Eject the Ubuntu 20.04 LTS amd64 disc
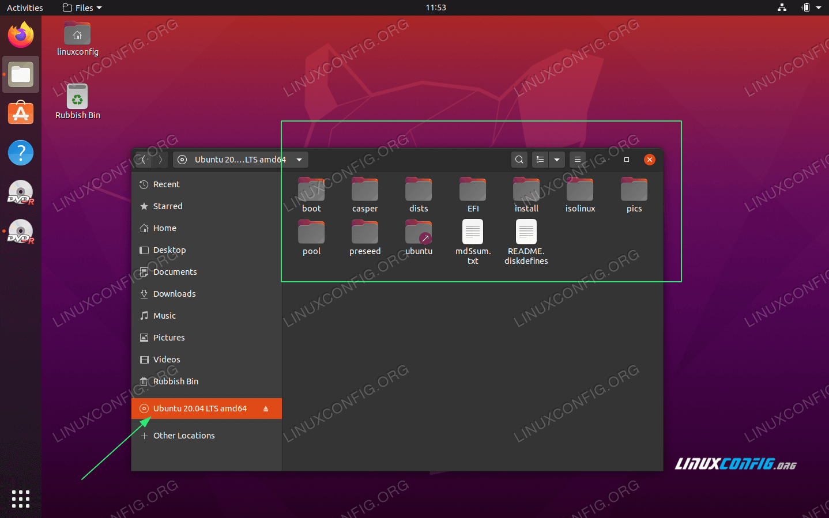829x518 pixels. [x=266, y=409]
